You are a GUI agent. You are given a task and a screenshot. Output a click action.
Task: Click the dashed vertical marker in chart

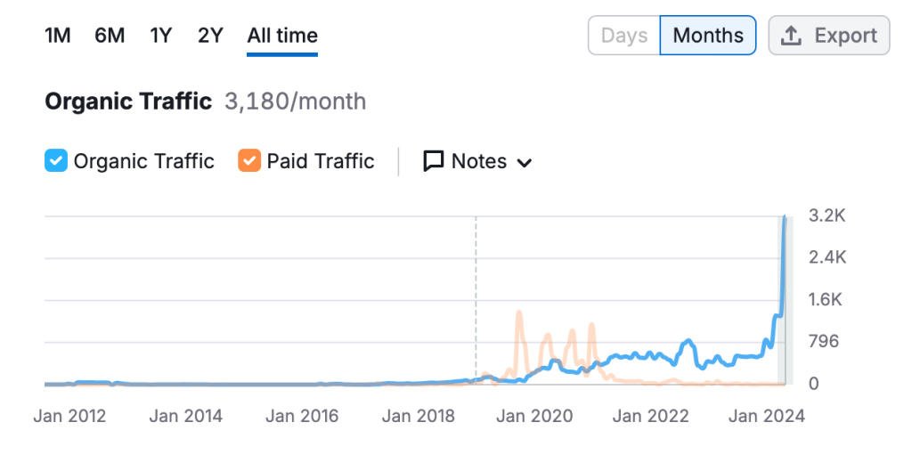[x=476, y=294]
